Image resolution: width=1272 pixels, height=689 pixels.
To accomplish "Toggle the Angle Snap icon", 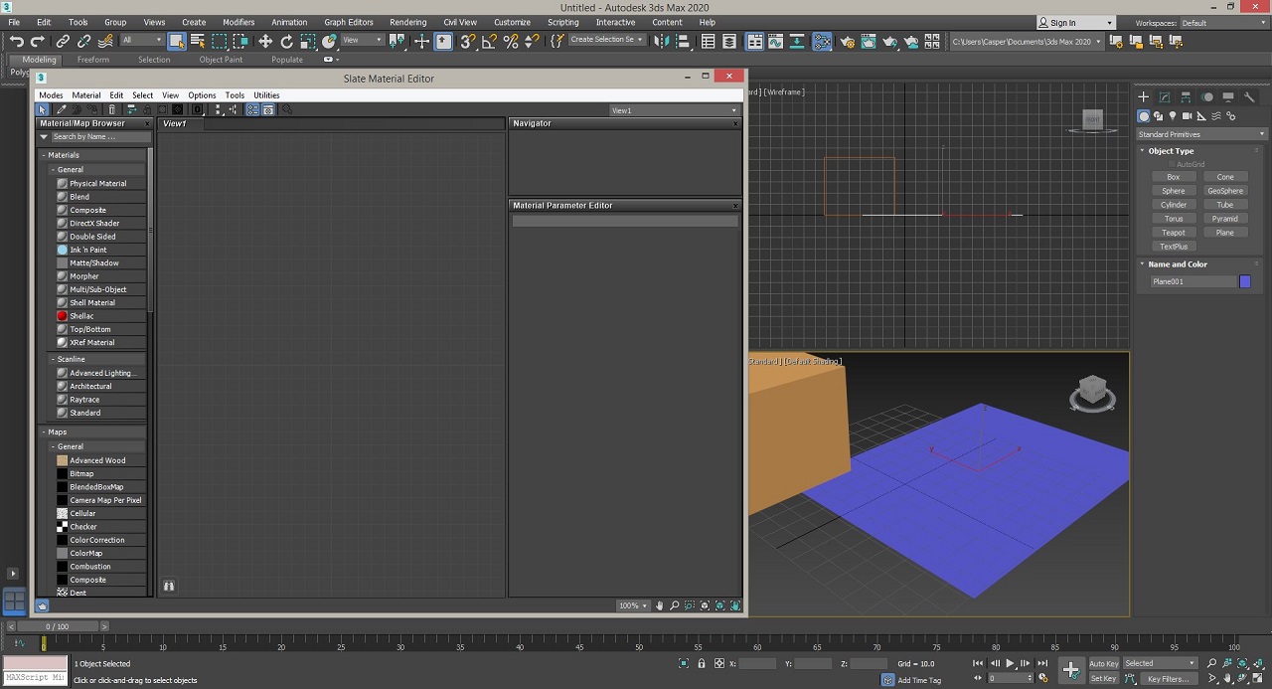I will [x=489, y=41].
